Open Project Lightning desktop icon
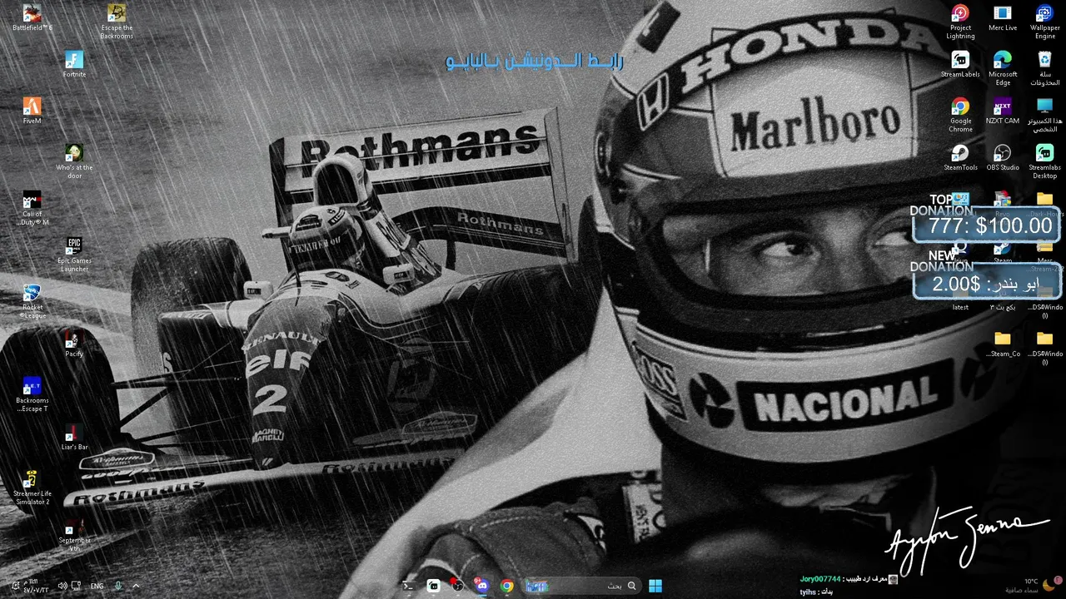Screen dimensions: 1066x599 coord(960,22)
